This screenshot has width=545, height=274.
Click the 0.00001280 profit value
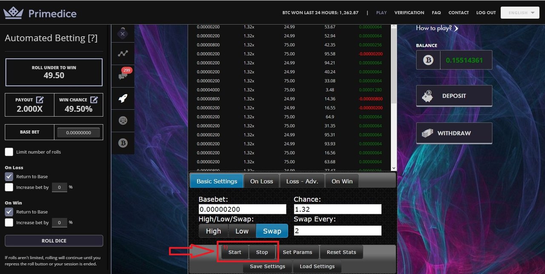[x=370, y=90]
